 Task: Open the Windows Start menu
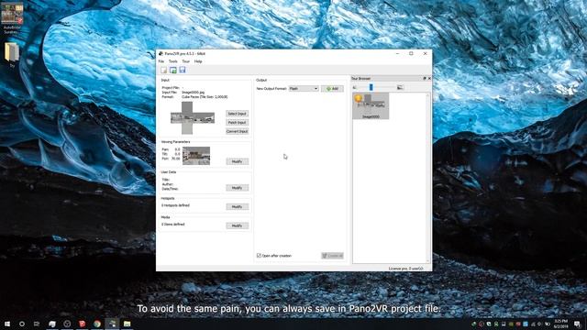point(7,324)
